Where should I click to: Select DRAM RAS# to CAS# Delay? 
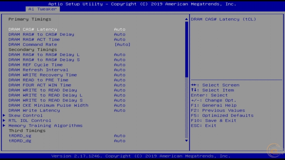(x=41, y=34)
